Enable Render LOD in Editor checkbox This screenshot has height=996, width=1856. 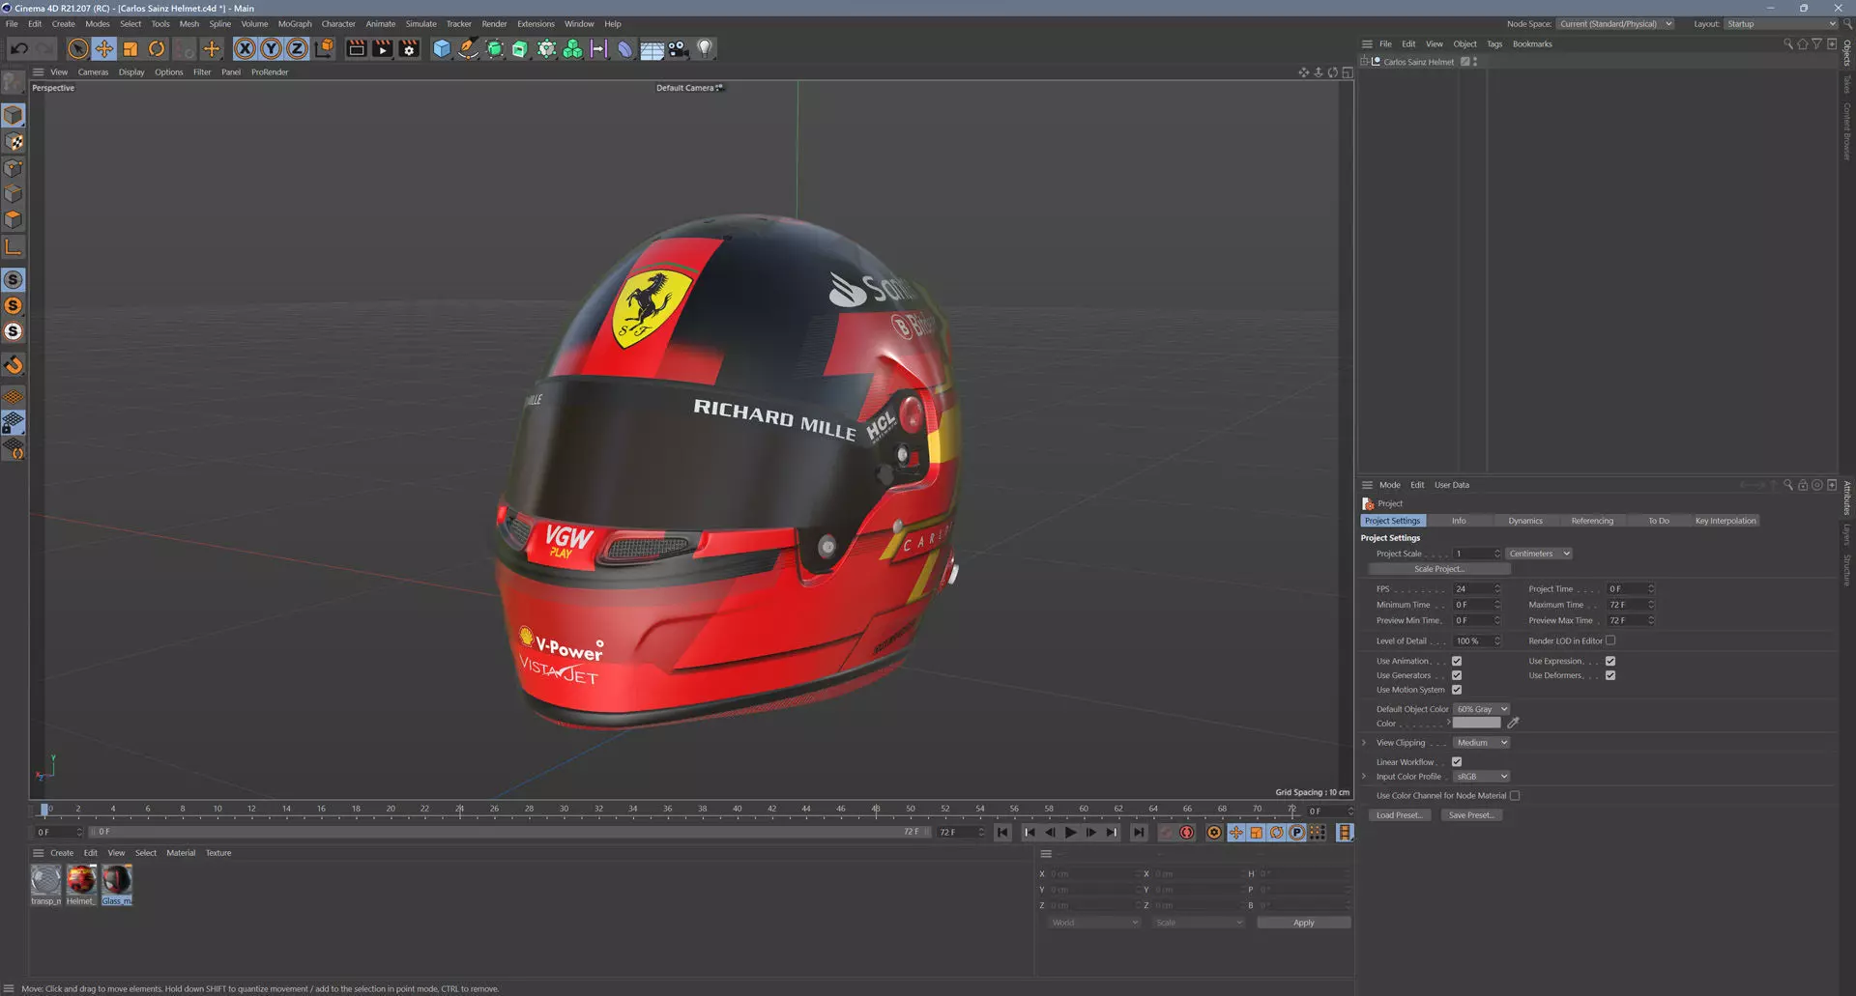click(1610, 640)
